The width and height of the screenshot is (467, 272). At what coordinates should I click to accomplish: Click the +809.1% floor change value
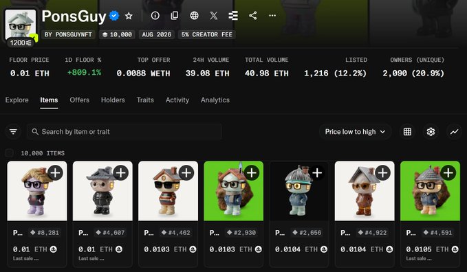84,72
